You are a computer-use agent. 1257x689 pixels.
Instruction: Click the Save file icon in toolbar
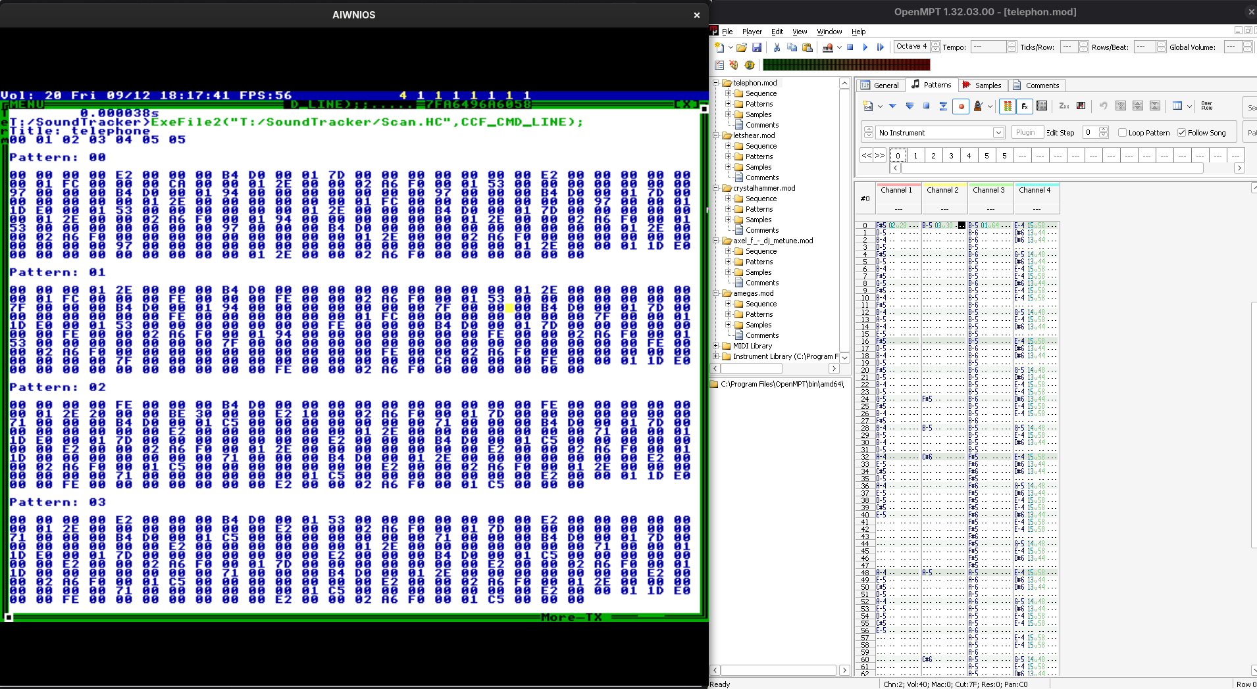coord(757,47)
